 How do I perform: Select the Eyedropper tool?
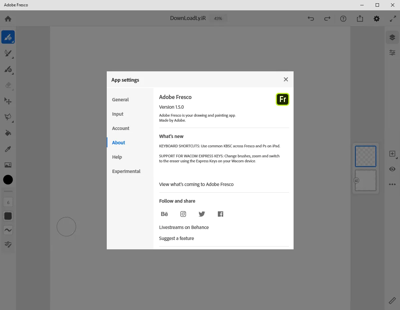pyautogui.click(x=8, y=149)
